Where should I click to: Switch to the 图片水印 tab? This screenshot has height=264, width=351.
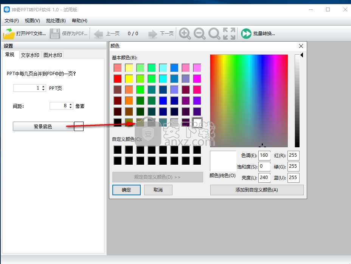[53, 55]
